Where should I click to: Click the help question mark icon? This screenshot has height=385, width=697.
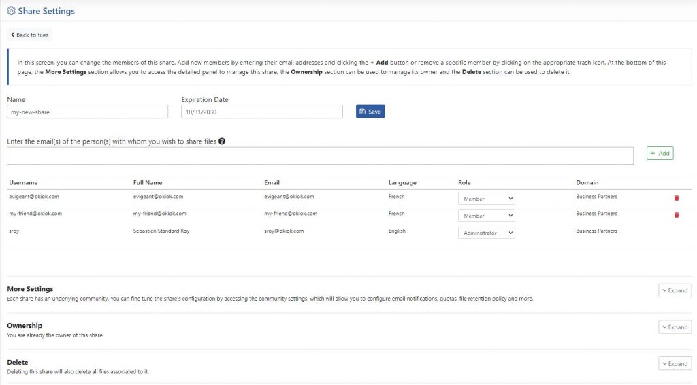[x=222, y=141]
